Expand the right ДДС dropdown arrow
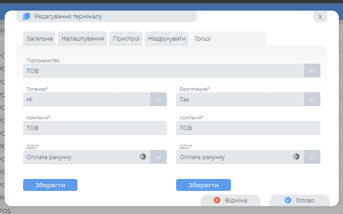Viewport: 343px width, 214px height. click(312, 157)
